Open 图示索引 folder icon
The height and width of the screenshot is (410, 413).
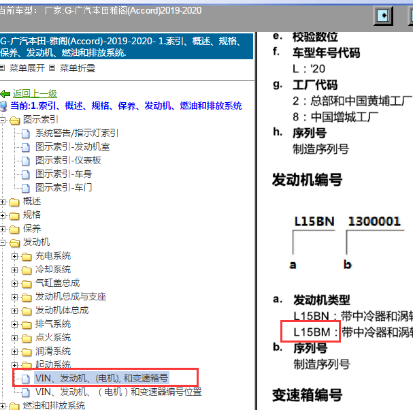click(x=14, y=121)
